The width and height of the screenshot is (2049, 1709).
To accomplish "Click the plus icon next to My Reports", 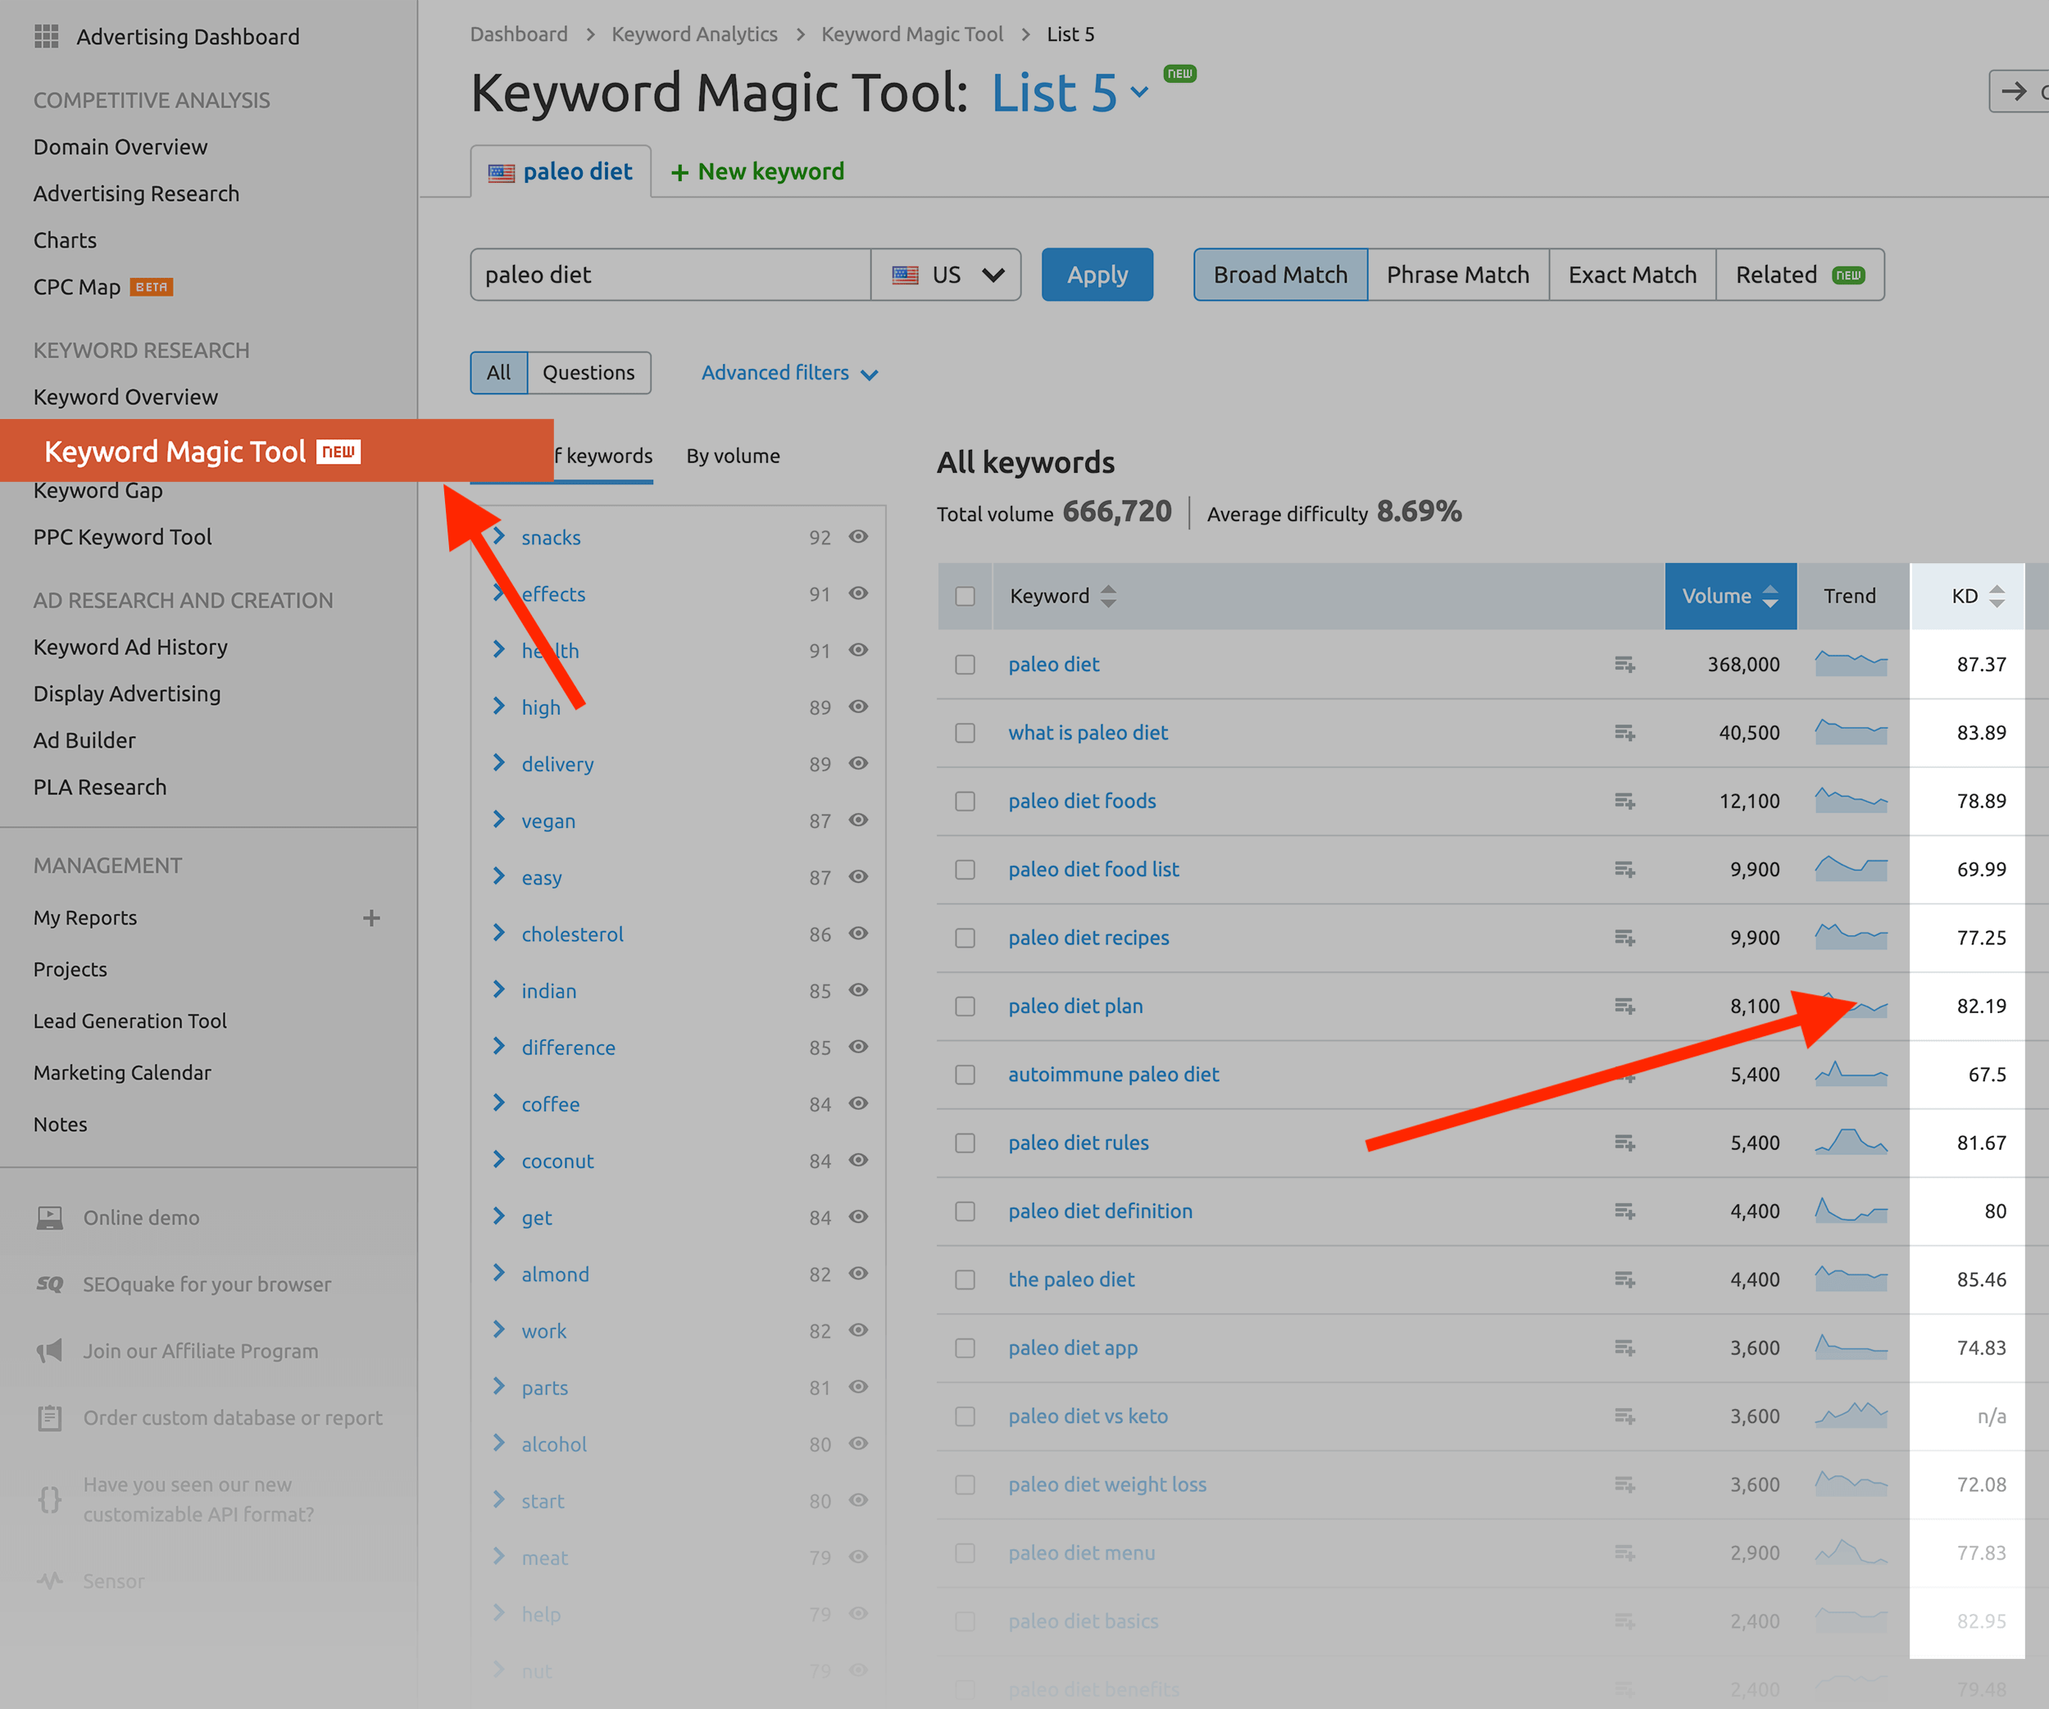I will pyautogui.click(x=370, y=917).
